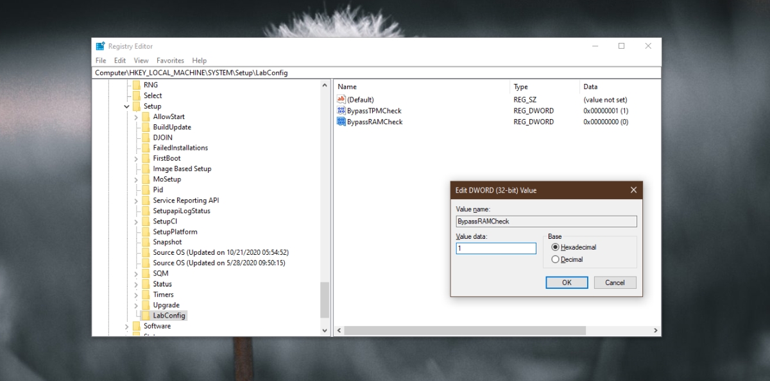Select the MoSetup folder icon
770x381 pixels.
[146, 179]
